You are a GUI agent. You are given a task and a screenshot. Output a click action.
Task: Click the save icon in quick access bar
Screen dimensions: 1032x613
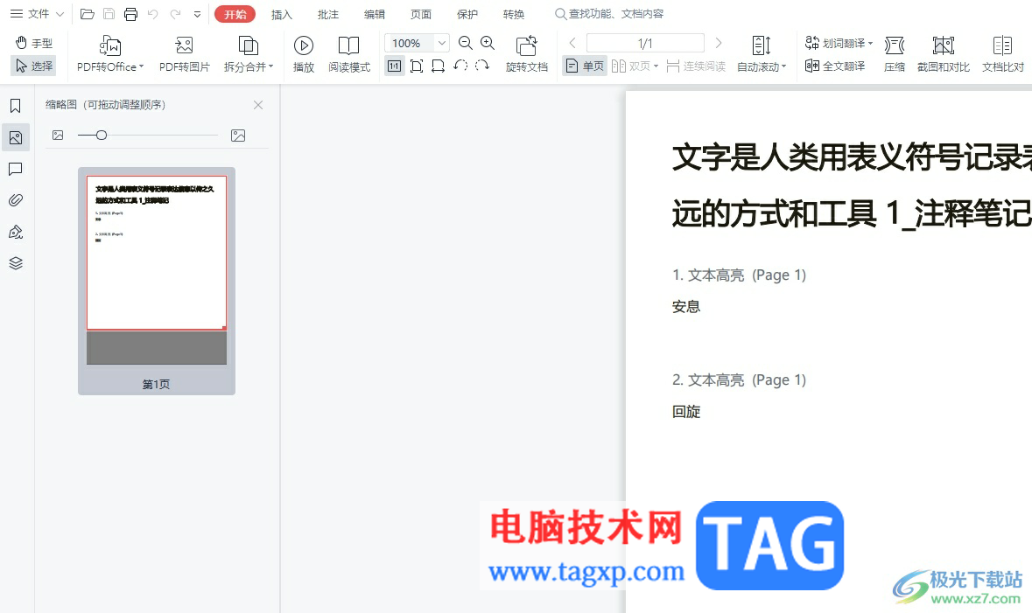pos(109,14)
